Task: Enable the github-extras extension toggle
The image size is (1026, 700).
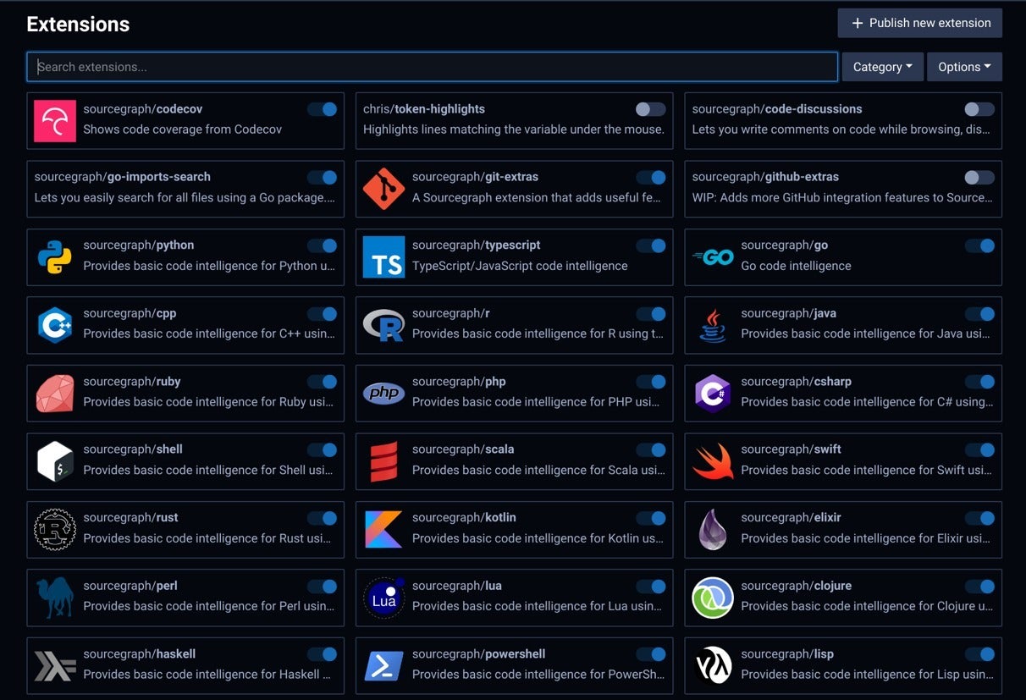Action: pos(979,177)
